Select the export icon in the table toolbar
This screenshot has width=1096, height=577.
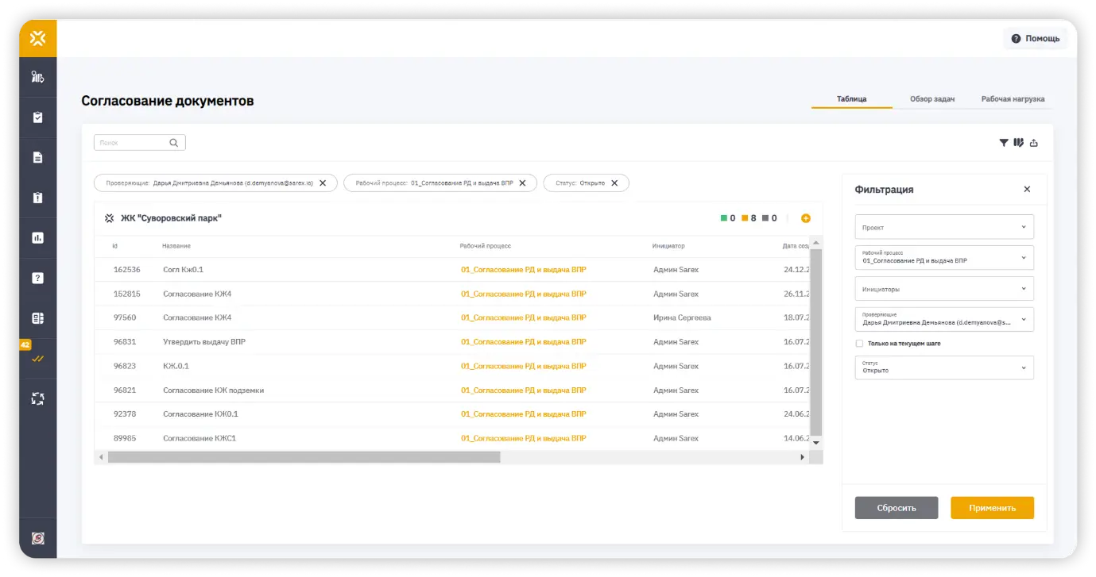[x=1034, y=141]
